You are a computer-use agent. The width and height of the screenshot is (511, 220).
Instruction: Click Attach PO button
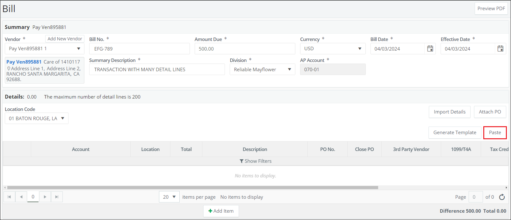click(490, 112)
